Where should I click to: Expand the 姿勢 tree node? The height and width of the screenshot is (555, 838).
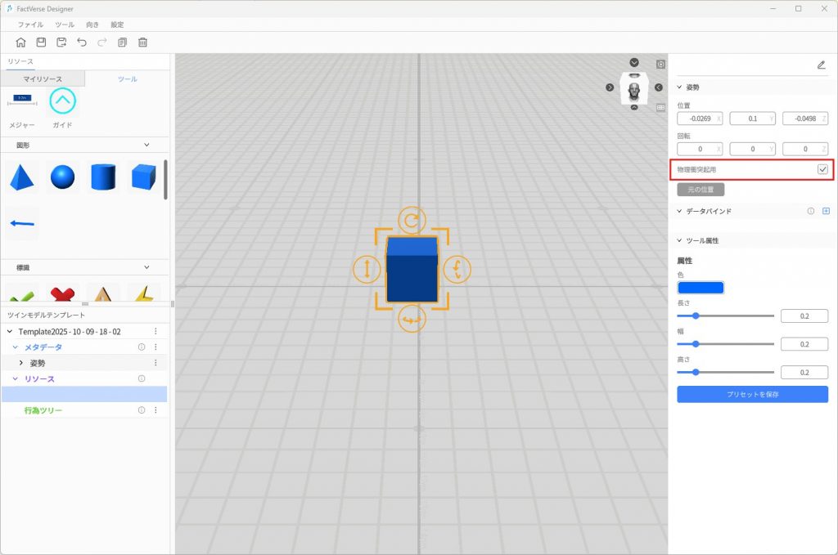point(21,363)
